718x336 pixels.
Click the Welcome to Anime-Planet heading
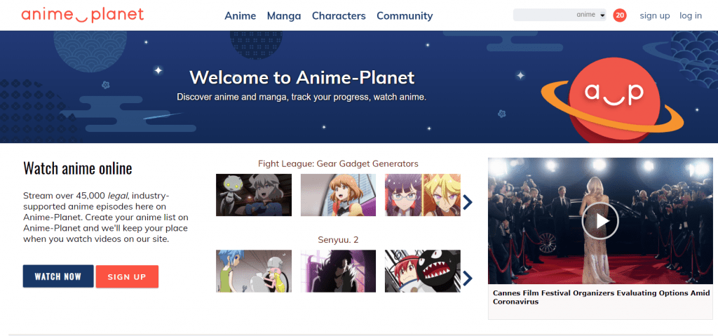point(302,77)
